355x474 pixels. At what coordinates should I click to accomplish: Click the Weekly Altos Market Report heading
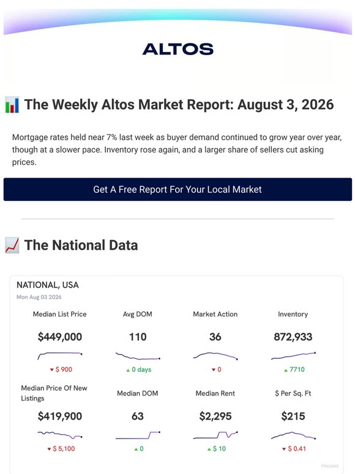pos(179,105)
